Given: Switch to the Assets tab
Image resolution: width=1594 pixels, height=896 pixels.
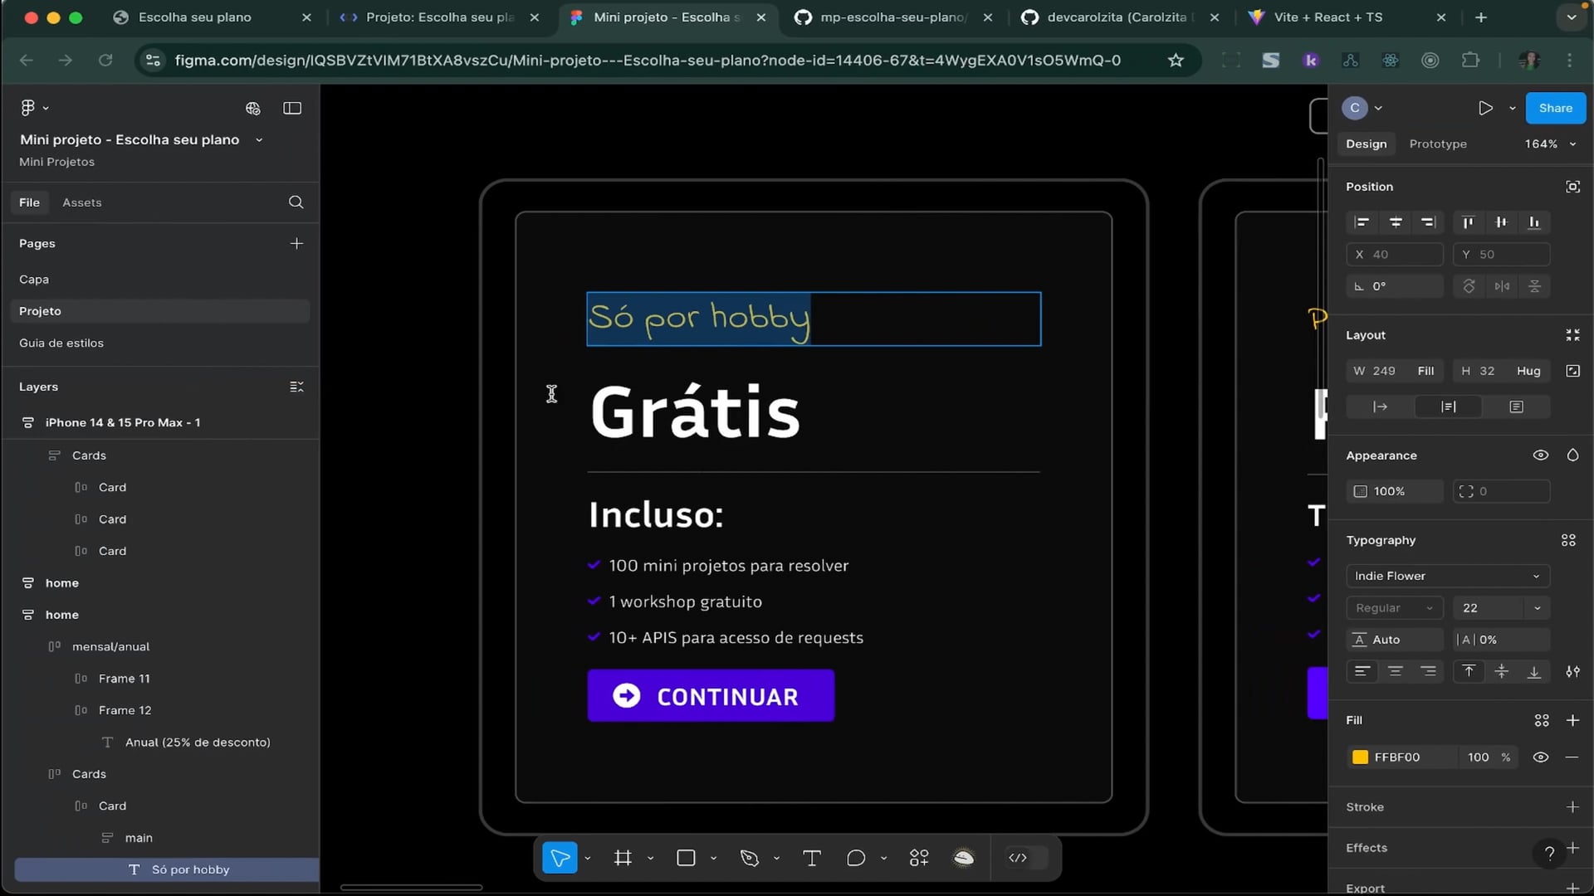Looking at the screenshot, I should [x=81, y=202].
